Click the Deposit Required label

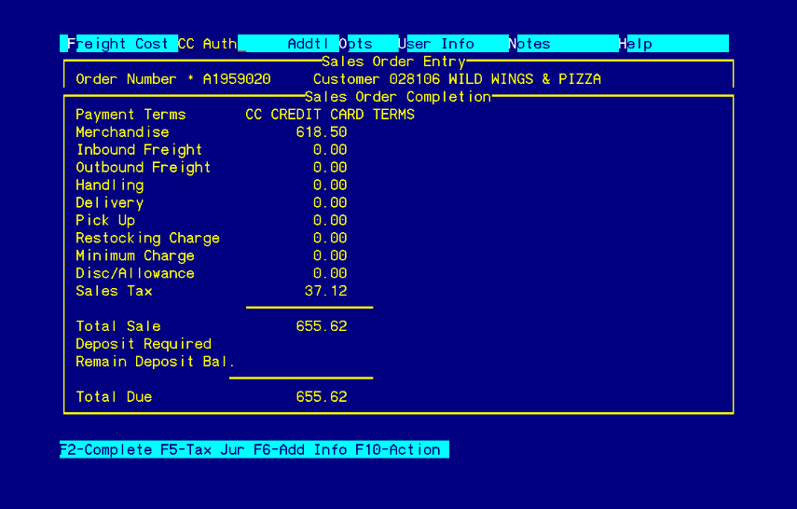(144, 344)
